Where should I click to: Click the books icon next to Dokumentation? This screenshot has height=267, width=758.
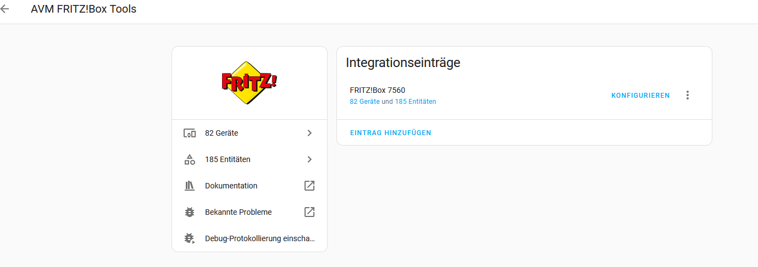(x=189, y=186)
